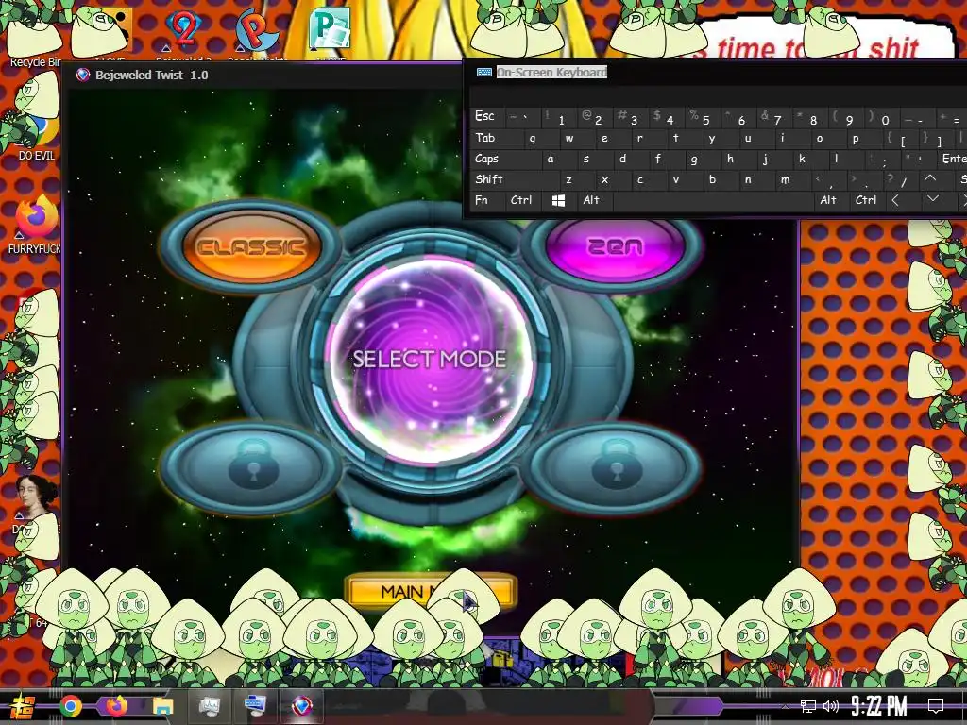Toggle the Fn key on on-screen keyboard
The height and width of the screenshot is (725, 967).
click(x=484, y=200)
